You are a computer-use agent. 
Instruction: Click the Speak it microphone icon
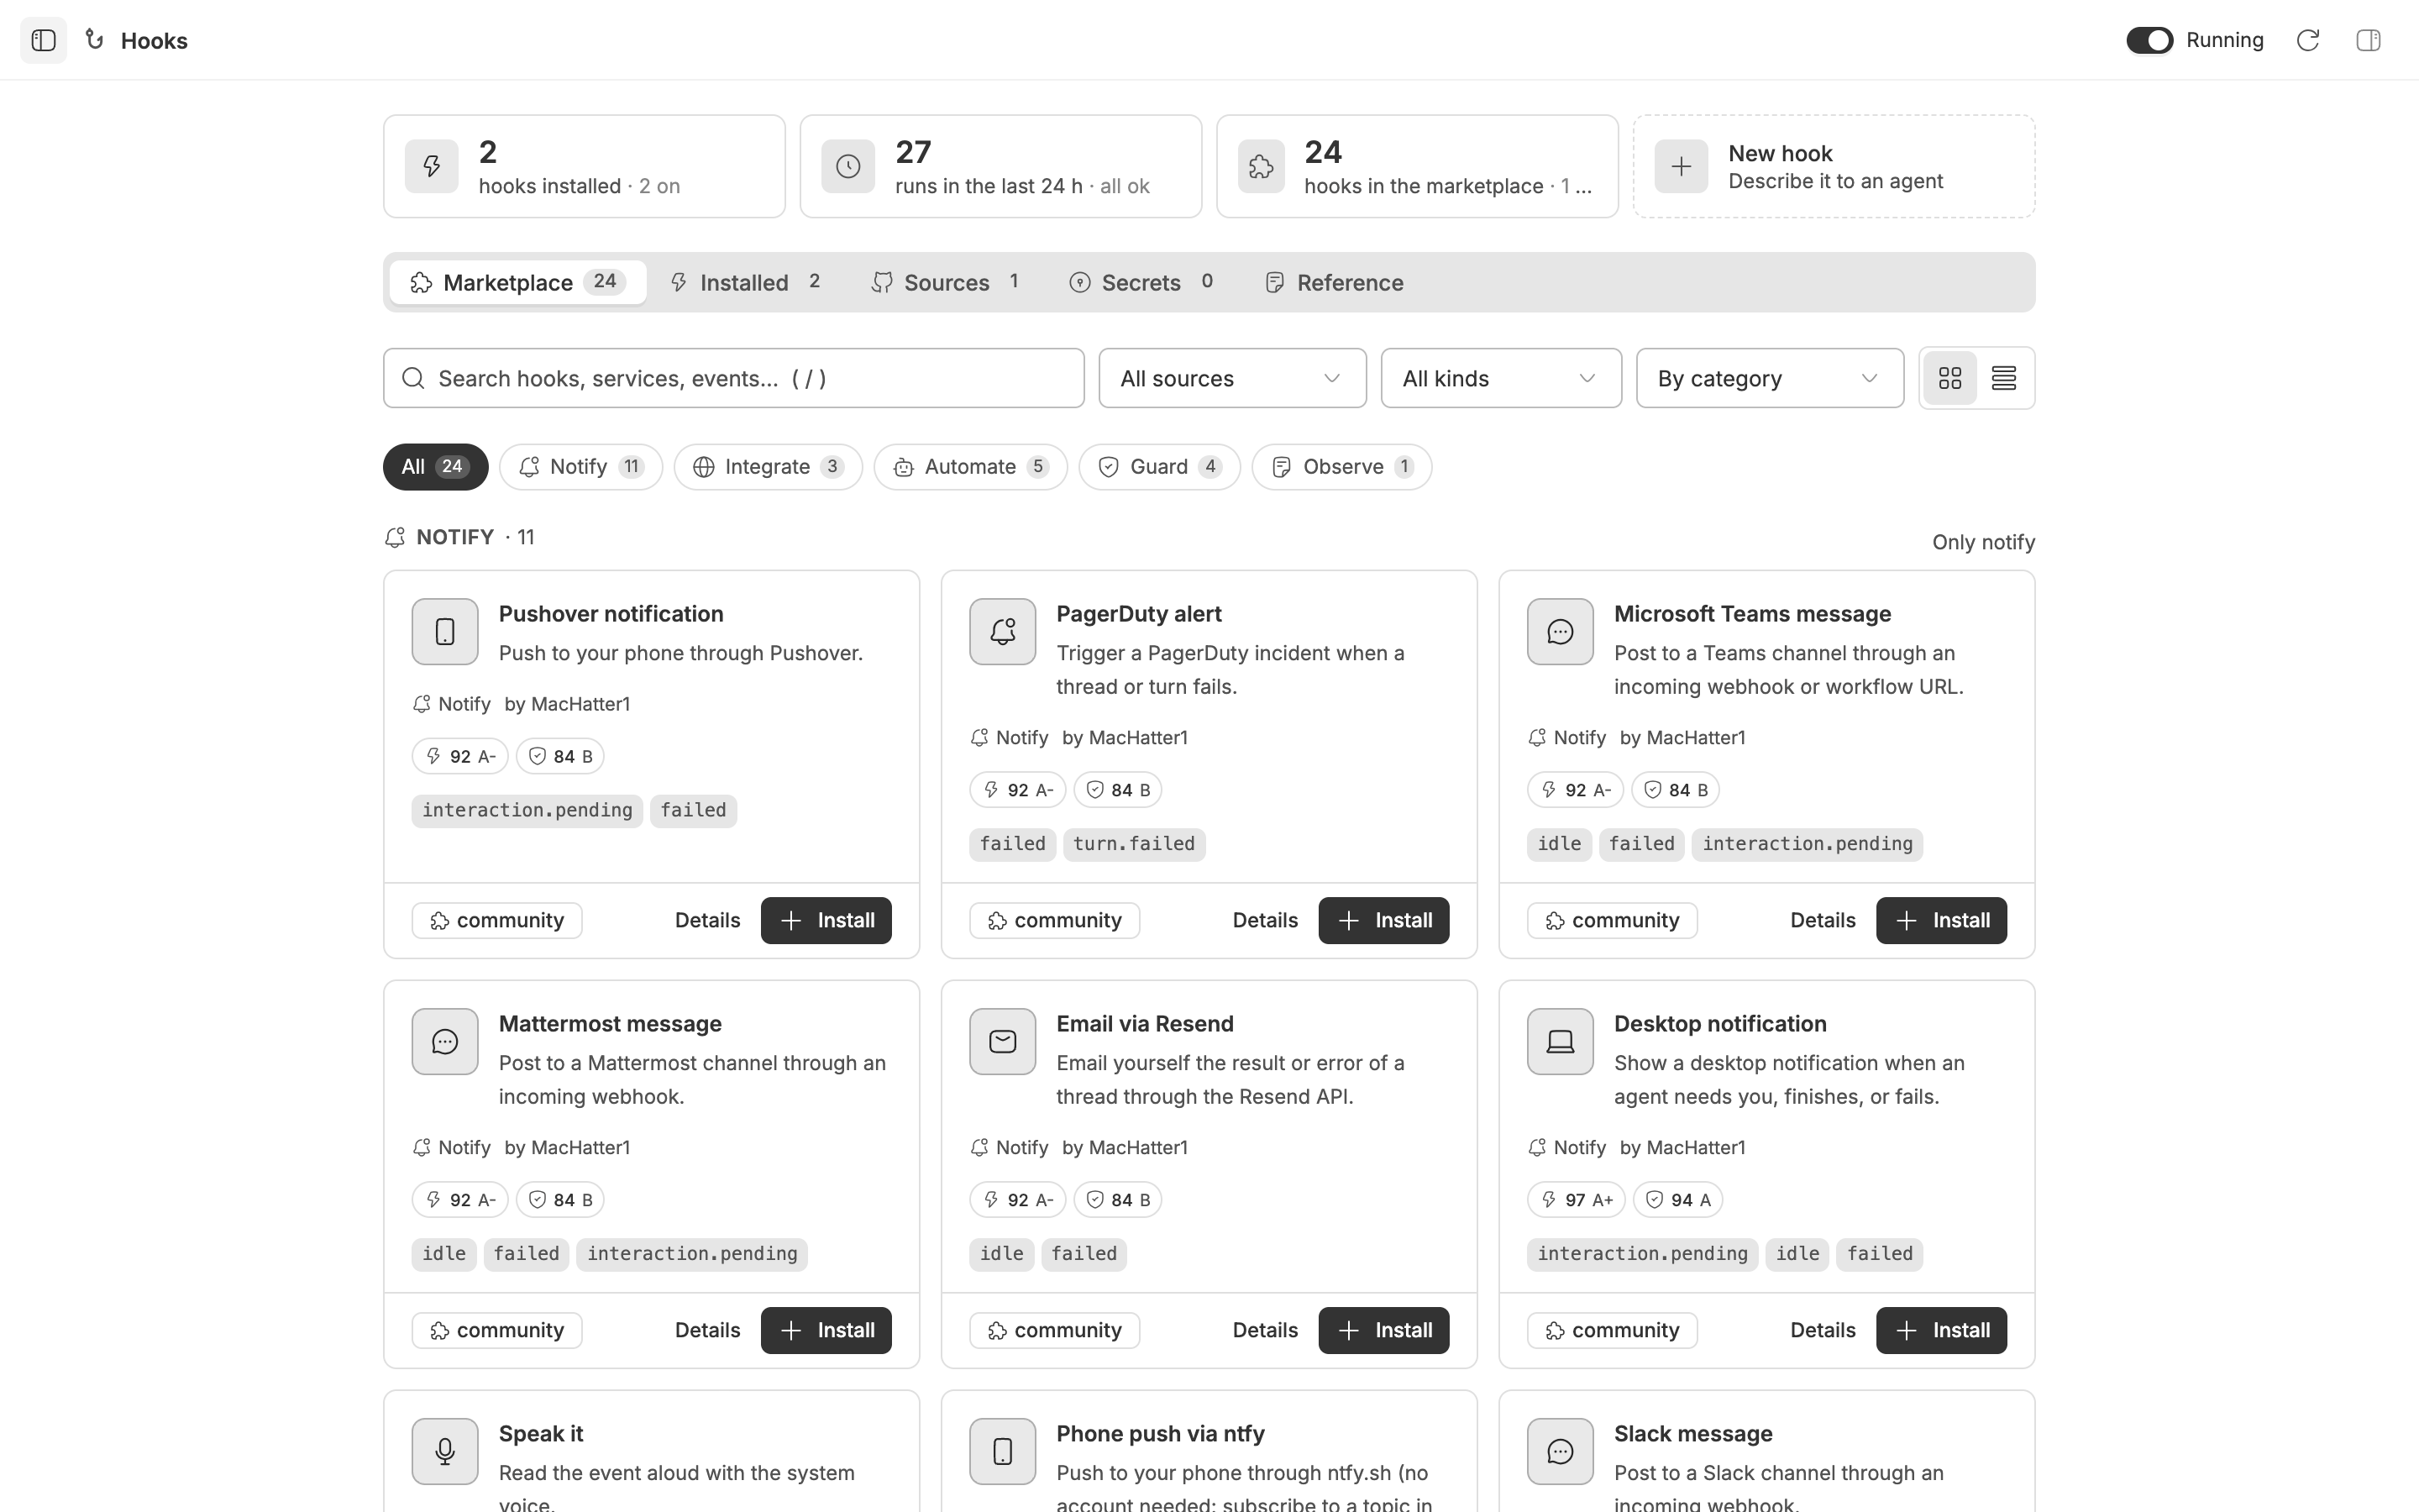tap(445, 1452)
